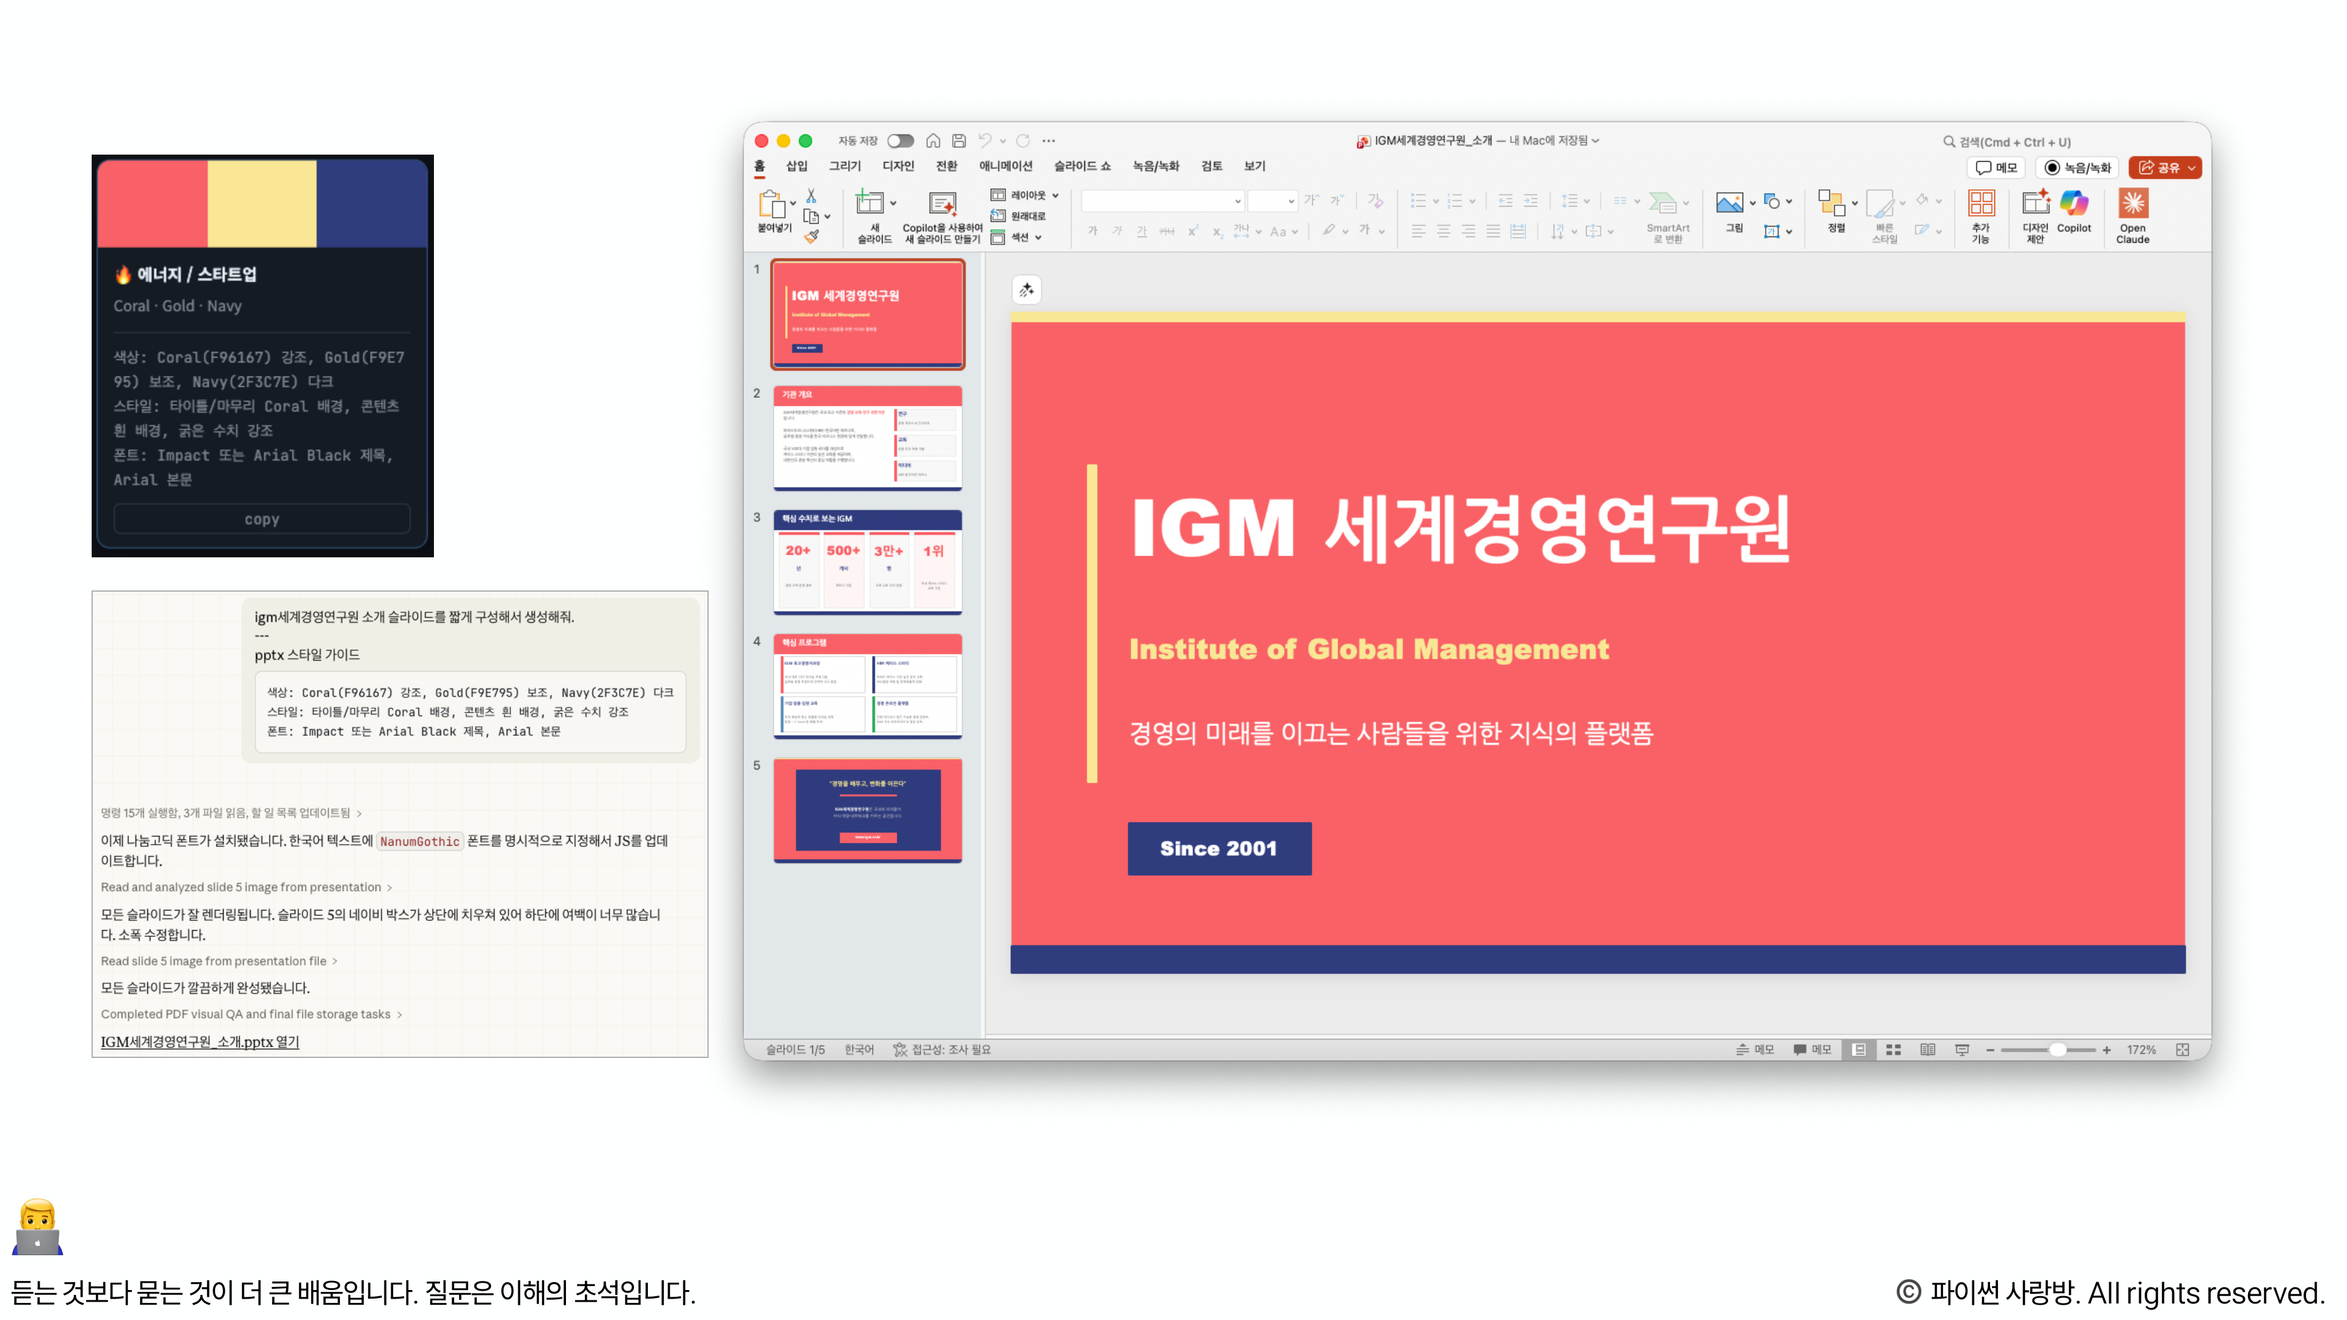The width and height of the screenshot is (2347, 1320).
Task: Toggle the 자동 저장 (AutoSave) switch
Action: pos(901,141)
